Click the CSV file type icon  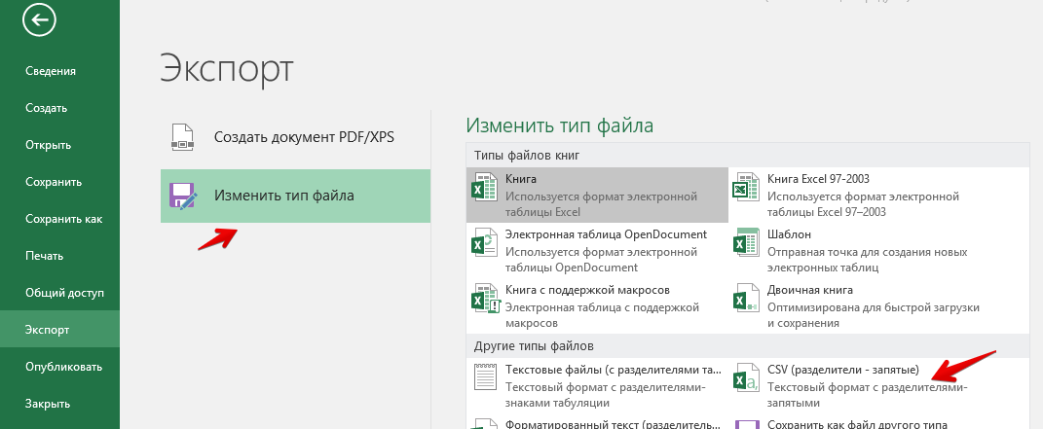click(x=745, y=379)
